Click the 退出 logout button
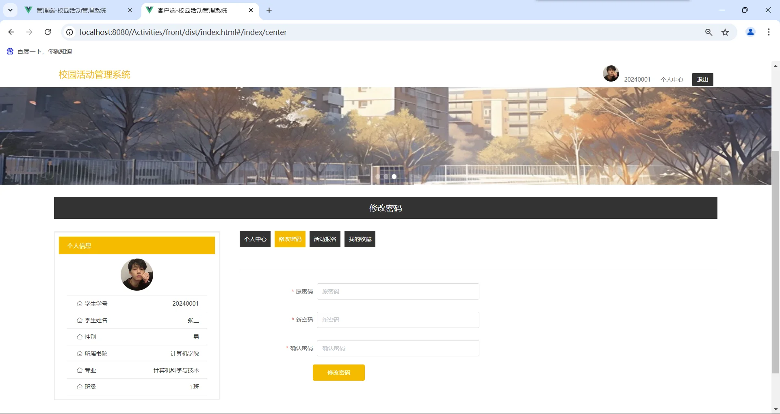780x414 pixels. 702,79
